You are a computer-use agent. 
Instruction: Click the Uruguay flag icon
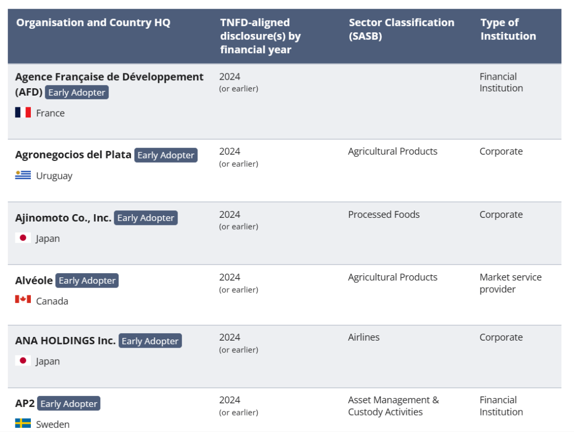tap(23, 175)
